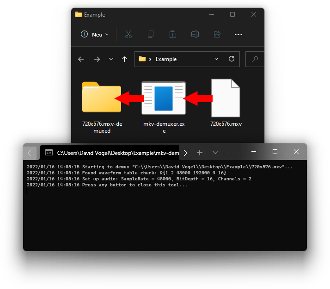The width and height of the screenshot is (330, 289).
Task: Click the Example breadcrumb in address bar
Action: click(x=166, y=59)
